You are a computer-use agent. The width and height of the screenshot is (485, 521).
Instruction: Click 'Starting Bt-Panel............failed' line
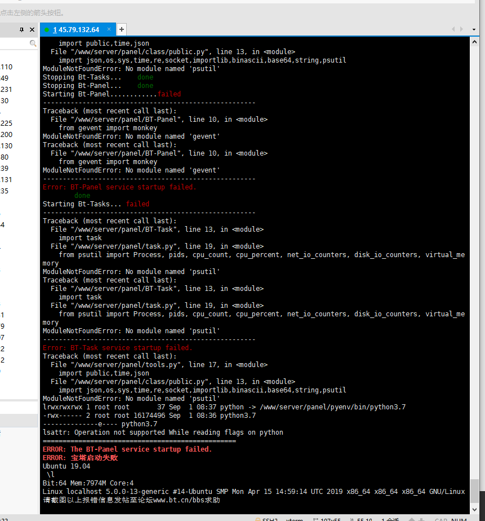(x=112, y=94)
